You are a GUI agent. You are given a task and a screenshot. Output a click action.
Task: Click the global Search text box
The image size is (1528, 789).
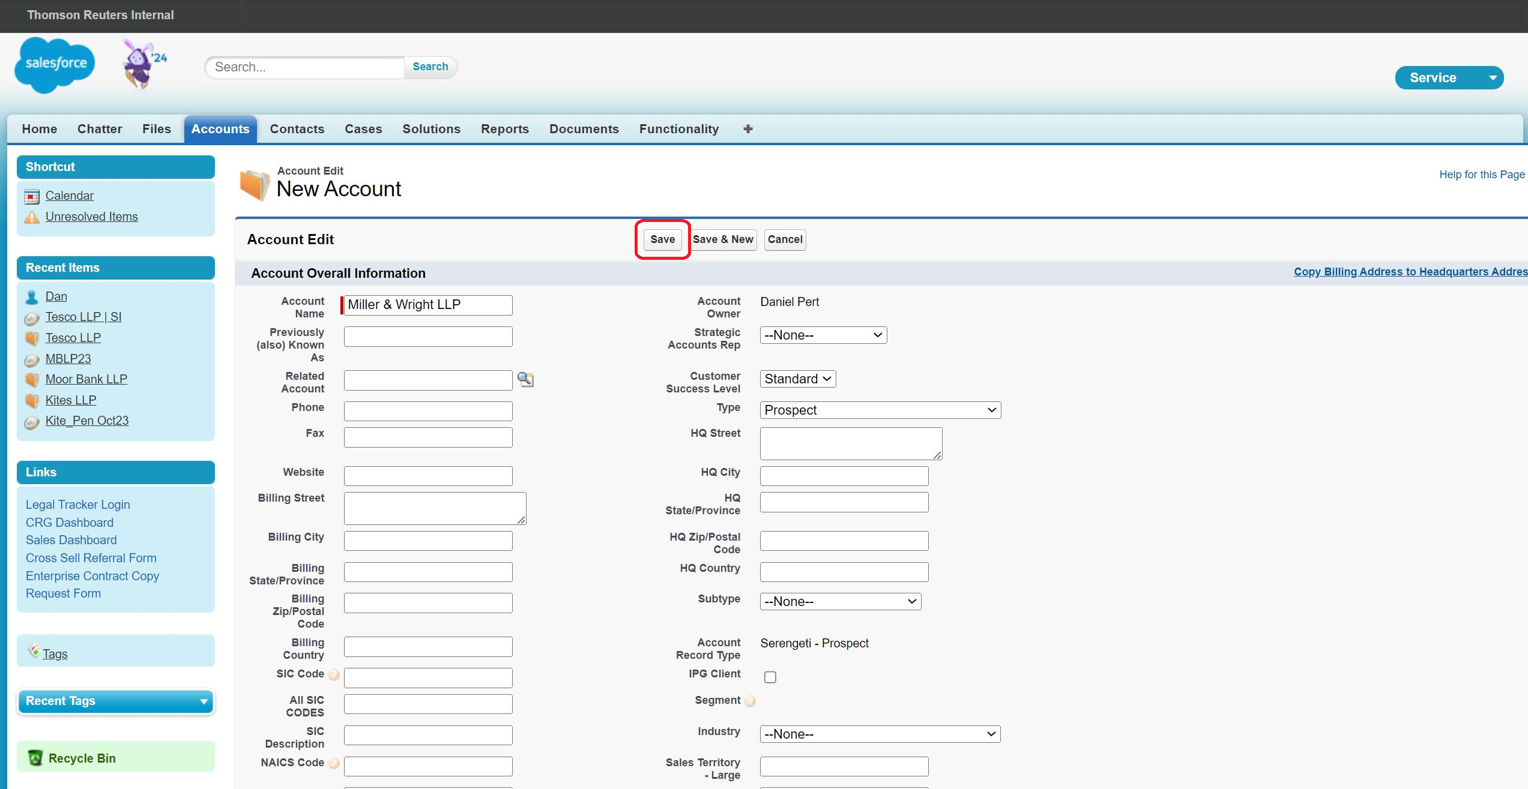[306, 67]
